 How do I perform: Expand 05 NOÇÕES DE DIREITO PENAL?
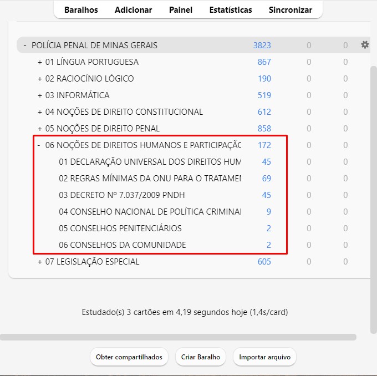(40, 129)
